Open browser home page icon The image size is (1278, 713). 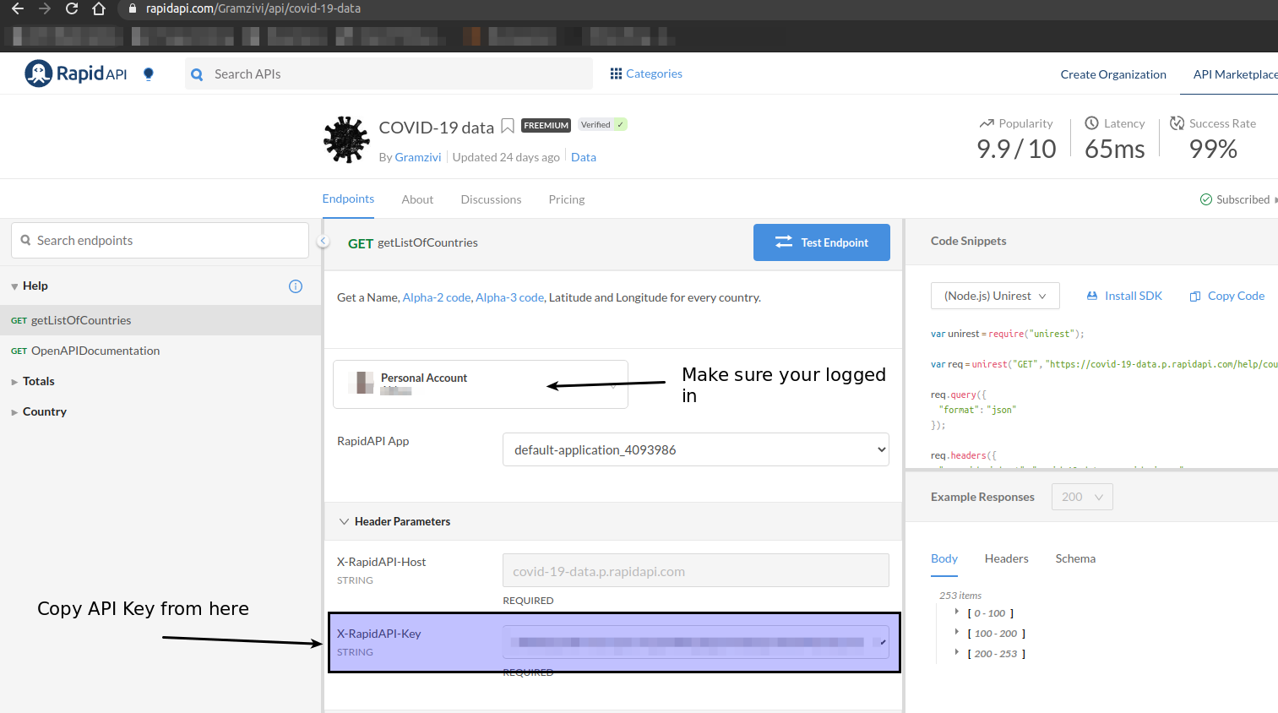(99, 8)
